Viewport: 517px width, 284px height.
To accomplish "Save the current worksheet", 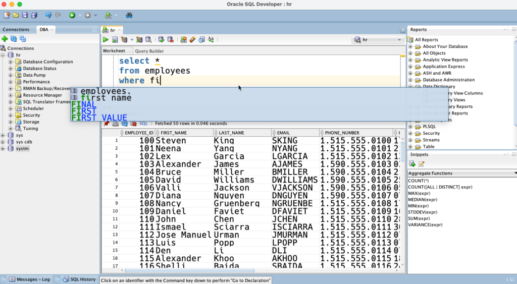I will tap(25, 15).
